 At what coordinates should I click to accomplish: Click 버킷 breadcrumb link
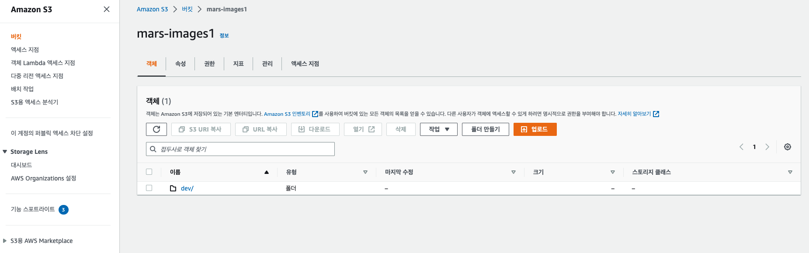coord(187,9)
